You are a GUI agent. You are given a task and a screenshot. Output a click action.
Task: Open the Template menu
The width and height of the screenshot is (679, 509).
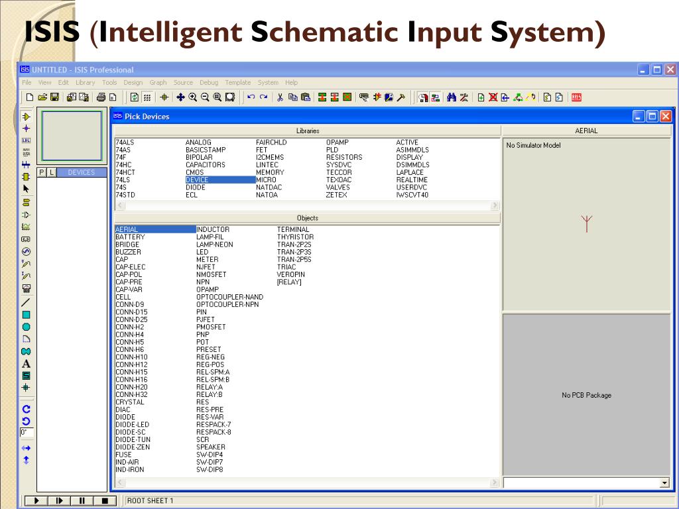[x=238, y=82]
